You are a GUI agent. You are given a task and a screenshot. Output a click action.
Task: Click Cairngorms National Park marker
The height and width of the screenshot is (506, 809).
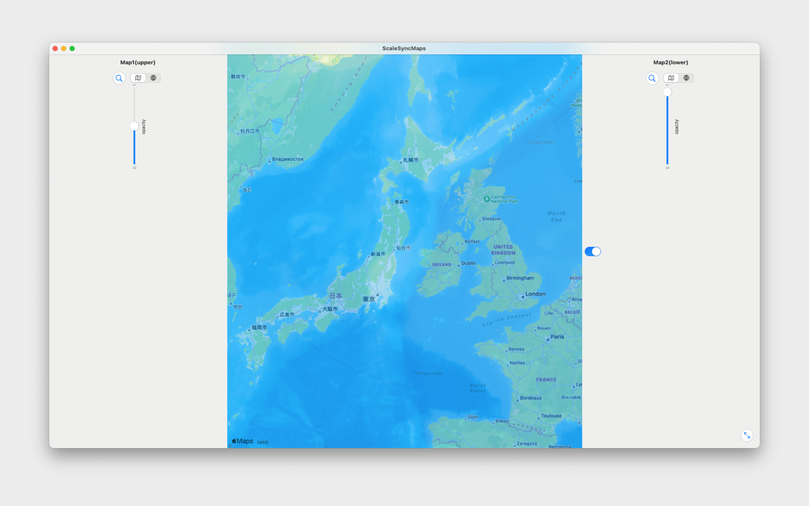487,199
